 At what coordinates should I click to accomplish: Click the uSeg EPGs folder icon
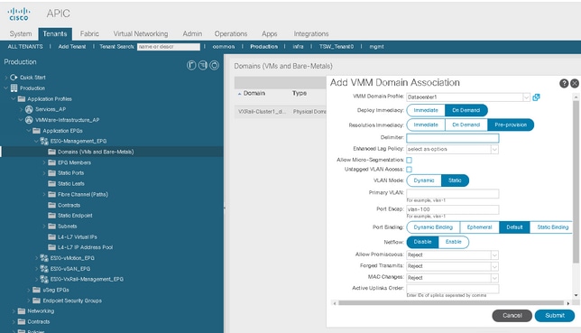tap(36, 290)
